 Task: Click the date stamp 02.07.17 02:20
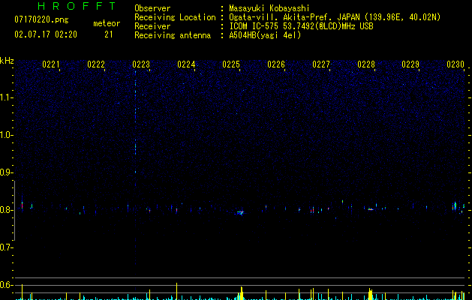click(x=46, y=34)
